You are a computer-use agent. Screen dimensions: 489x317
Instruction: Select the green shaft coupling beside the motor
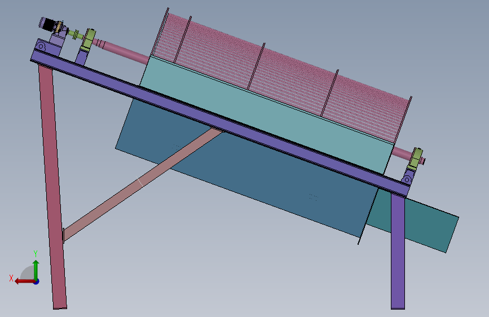coord(75,34)
